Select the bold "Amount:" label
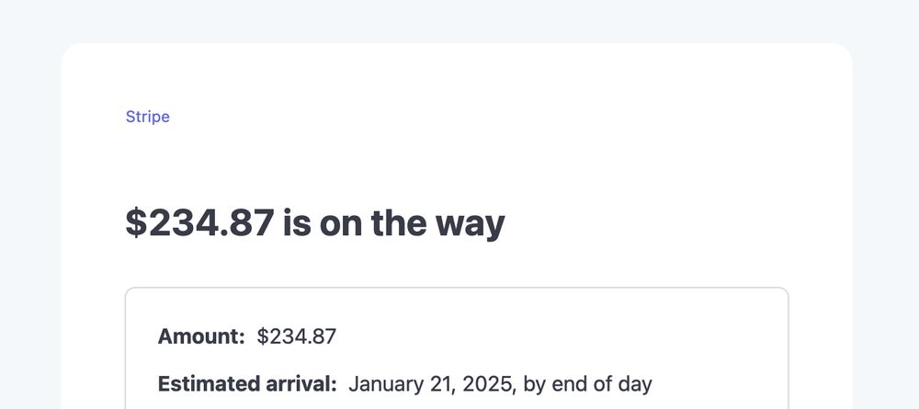919x409 pixels. point(201,336)
